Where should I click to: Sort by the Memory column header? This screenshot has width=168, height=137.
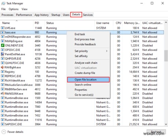click(x=132, y=23)
